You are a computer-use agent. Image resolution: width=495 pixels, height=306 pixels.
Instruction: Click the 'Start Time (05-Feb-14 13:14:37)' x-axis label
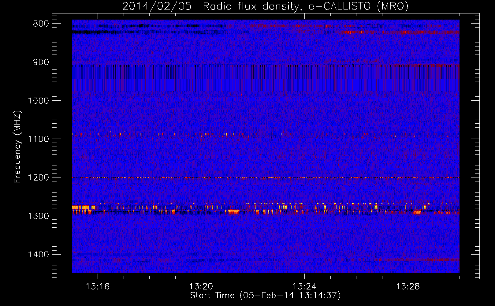point(265,296)
